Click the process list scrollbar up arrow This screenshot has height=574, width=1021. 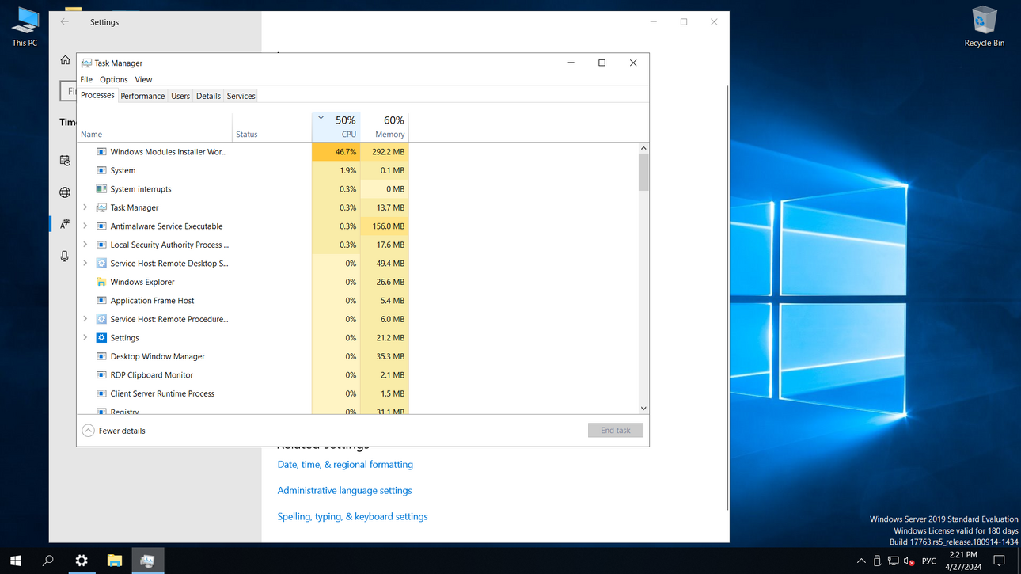(x=643, y=148)
